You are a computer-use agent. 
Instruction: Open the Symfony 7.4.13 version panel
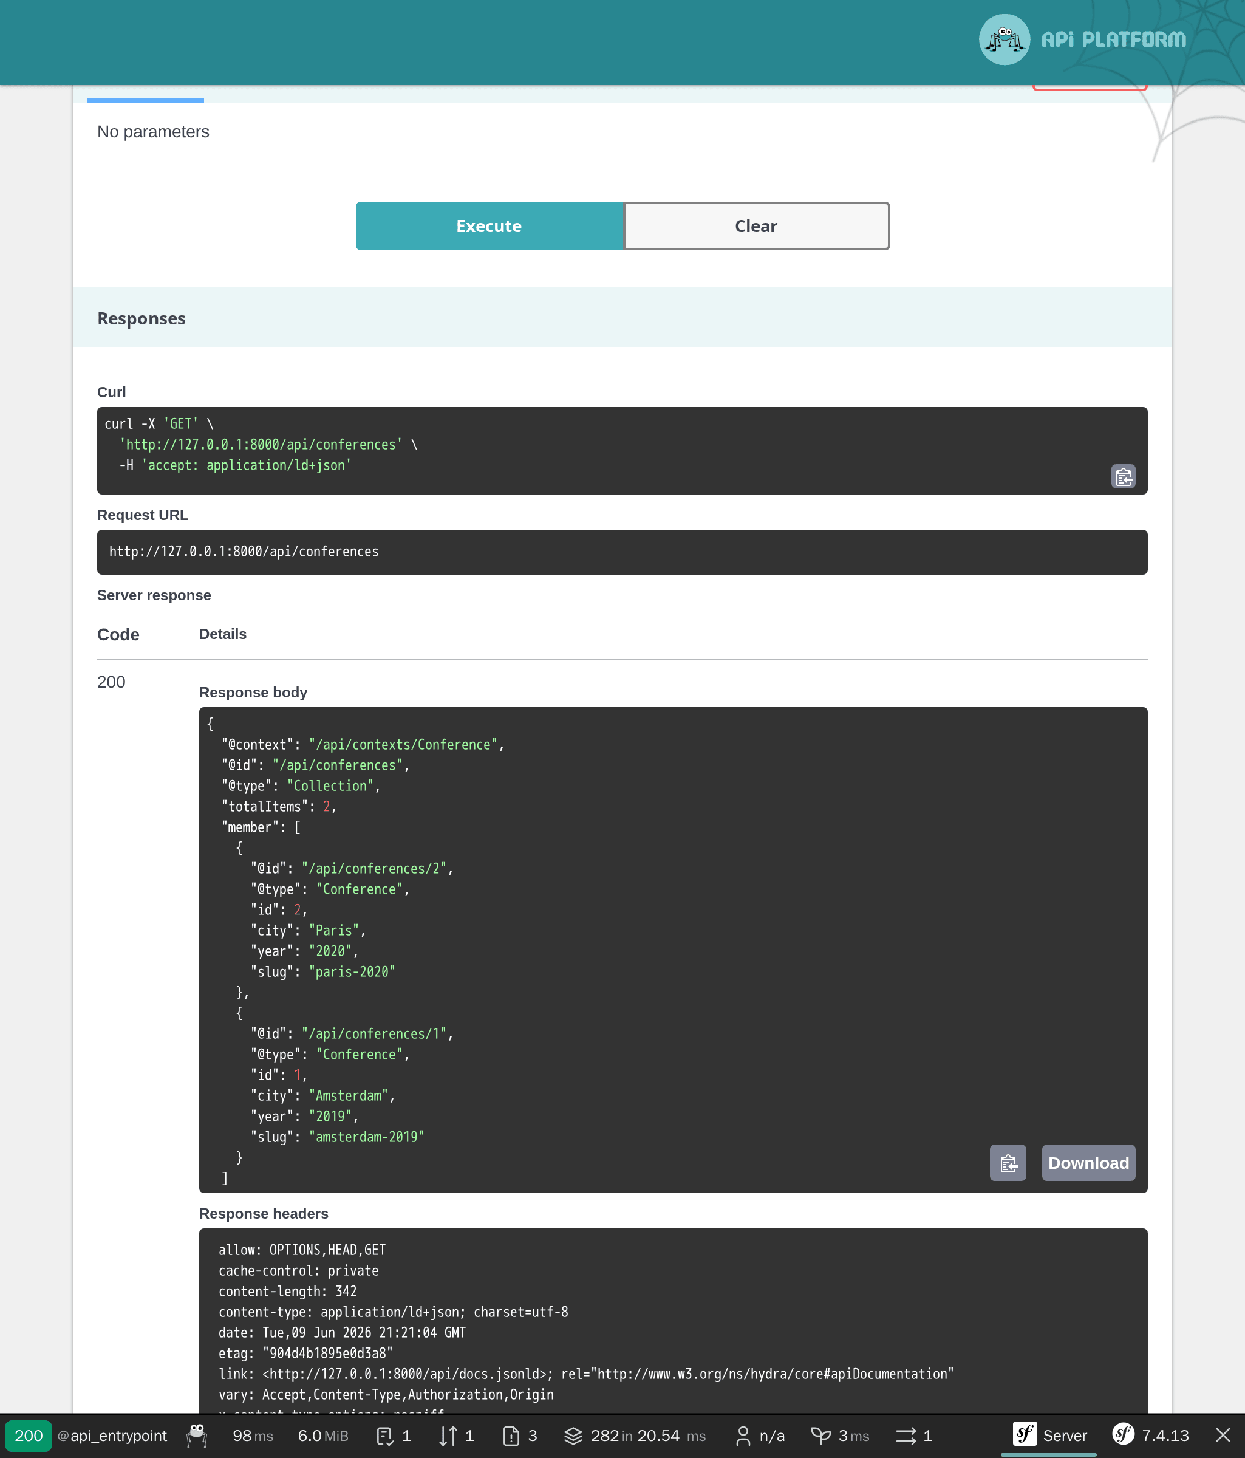[1150, 1436]
